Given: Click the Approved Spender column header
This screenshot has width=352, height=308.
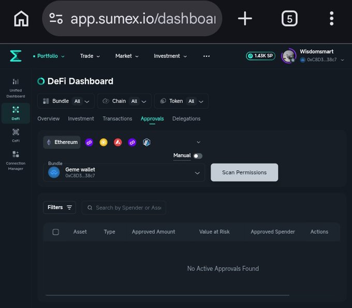Looking at the screenshot, I should click(273, 232).
